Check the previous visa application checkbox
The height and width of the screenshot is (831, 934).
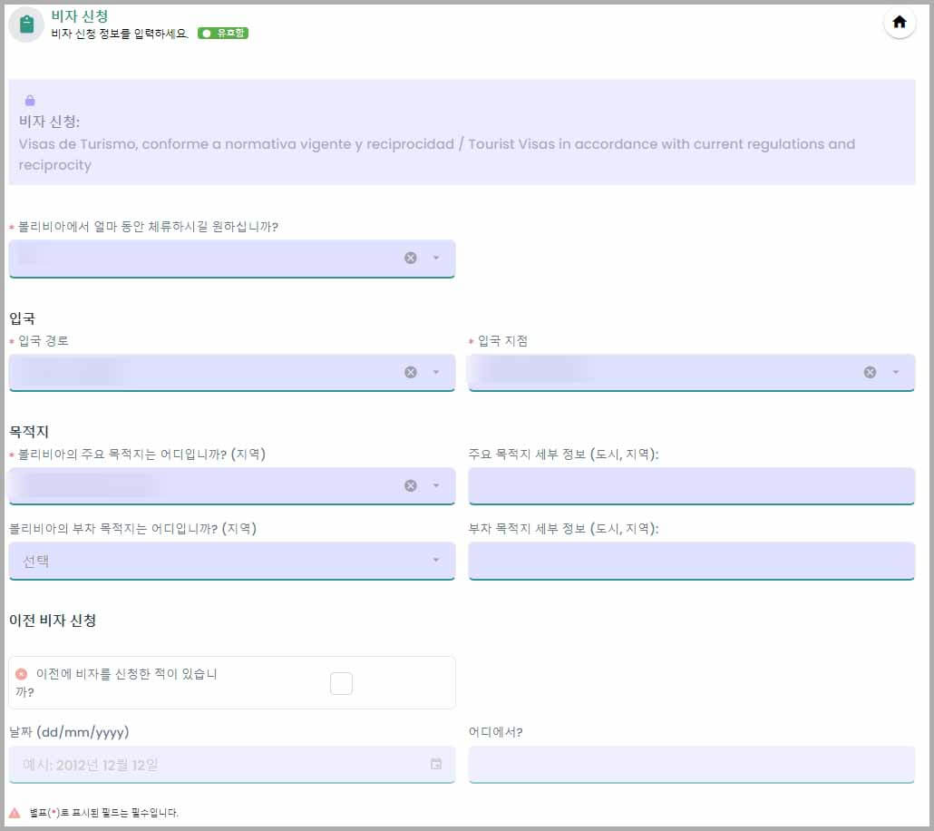[x=341, y=684]
